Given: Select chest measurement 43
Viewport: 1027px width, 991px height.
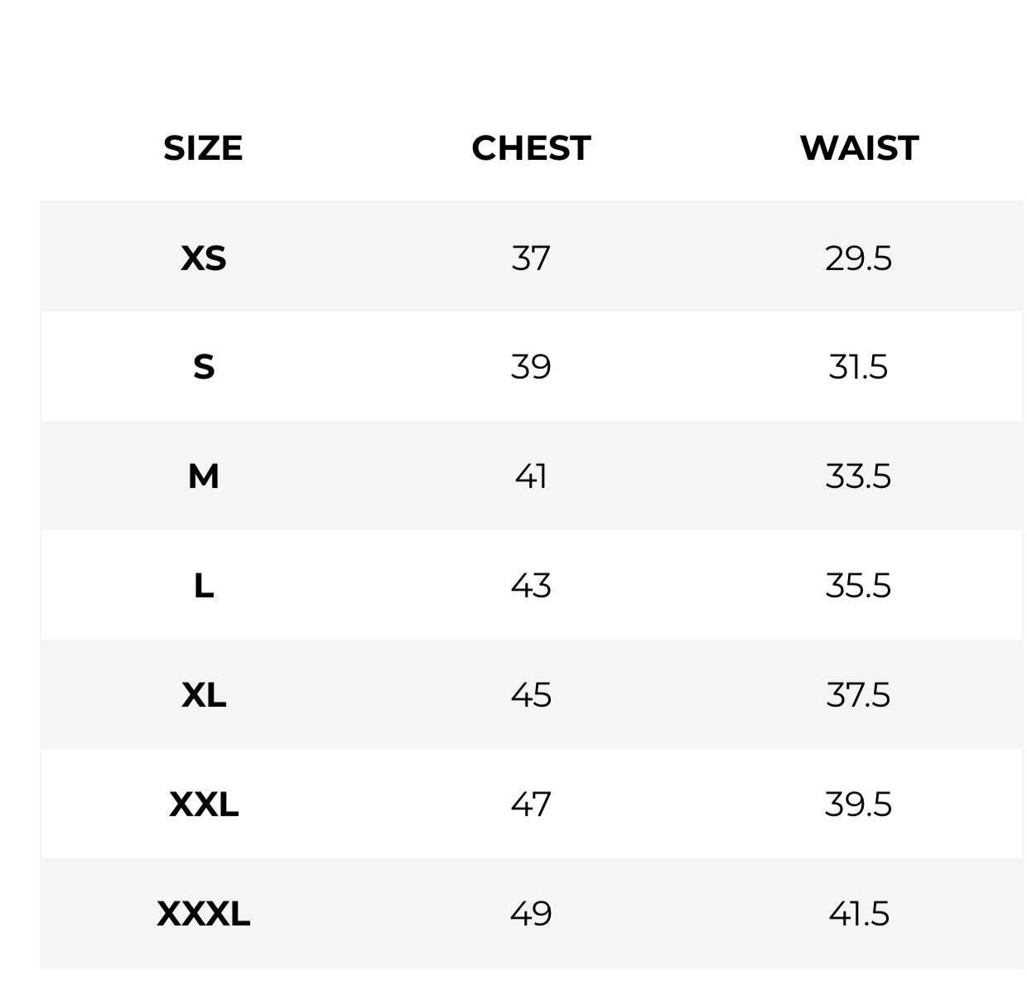Looking at the screenshot, I should 531,586.
